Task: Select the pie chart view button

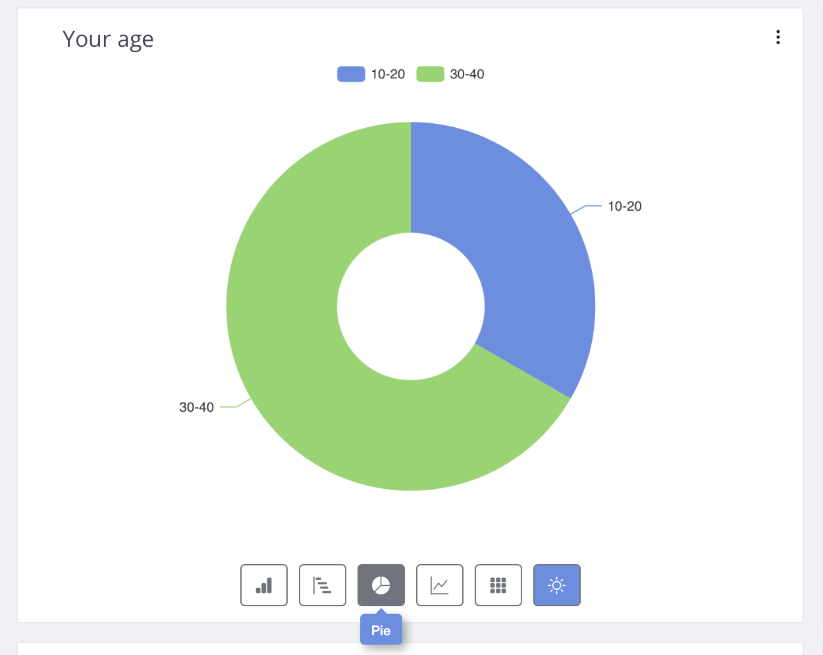Action: pyautogui.click(x=381, y=585)
